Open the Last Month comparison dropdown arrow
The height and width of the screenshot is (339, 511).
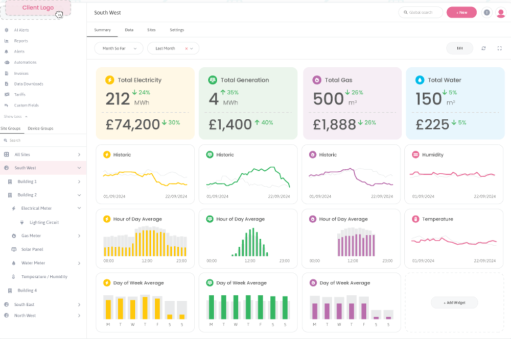click(x=192, y=49)
